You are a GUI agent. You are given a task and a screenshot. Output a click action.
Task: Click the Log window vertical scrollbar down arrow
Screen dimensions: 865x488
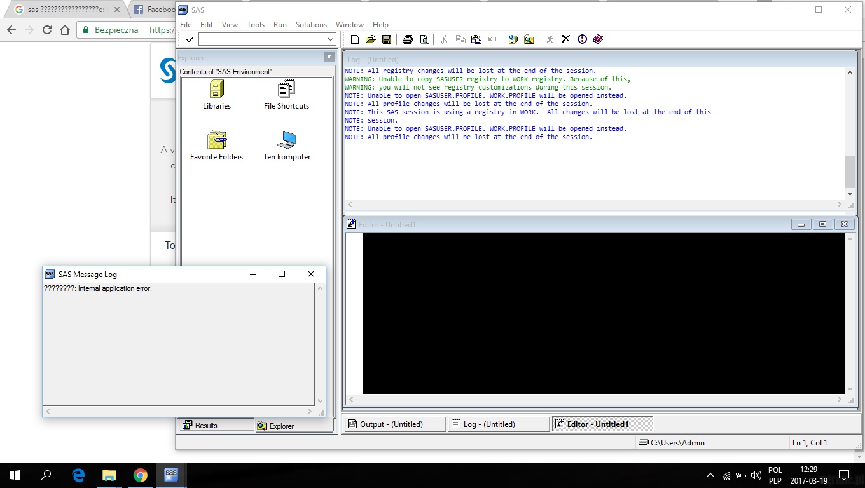coord(850,193)
